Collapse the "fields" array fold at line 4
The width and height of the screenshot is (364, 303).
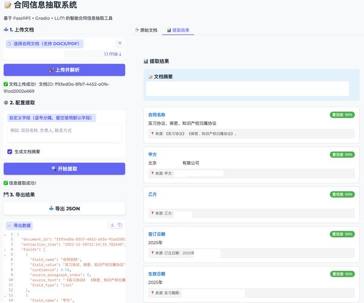(x=5, y=250)
